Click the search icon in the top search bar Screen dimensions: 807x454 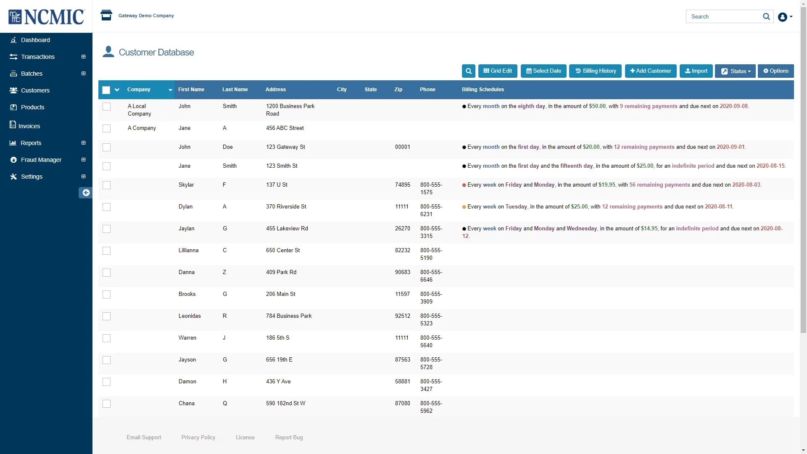[x=766, y=16]
